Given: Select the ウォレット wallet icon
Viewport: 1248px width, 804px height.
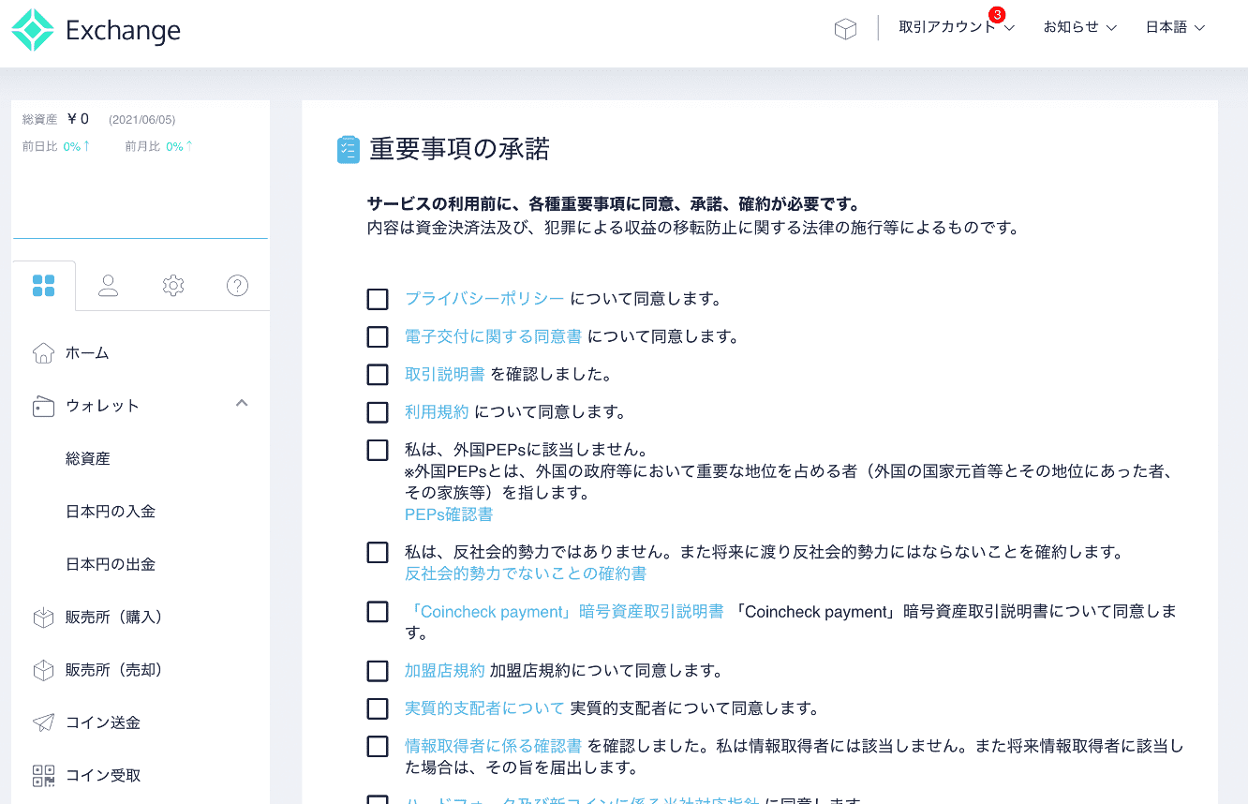Looking at the screenshot, I should 43,406.
